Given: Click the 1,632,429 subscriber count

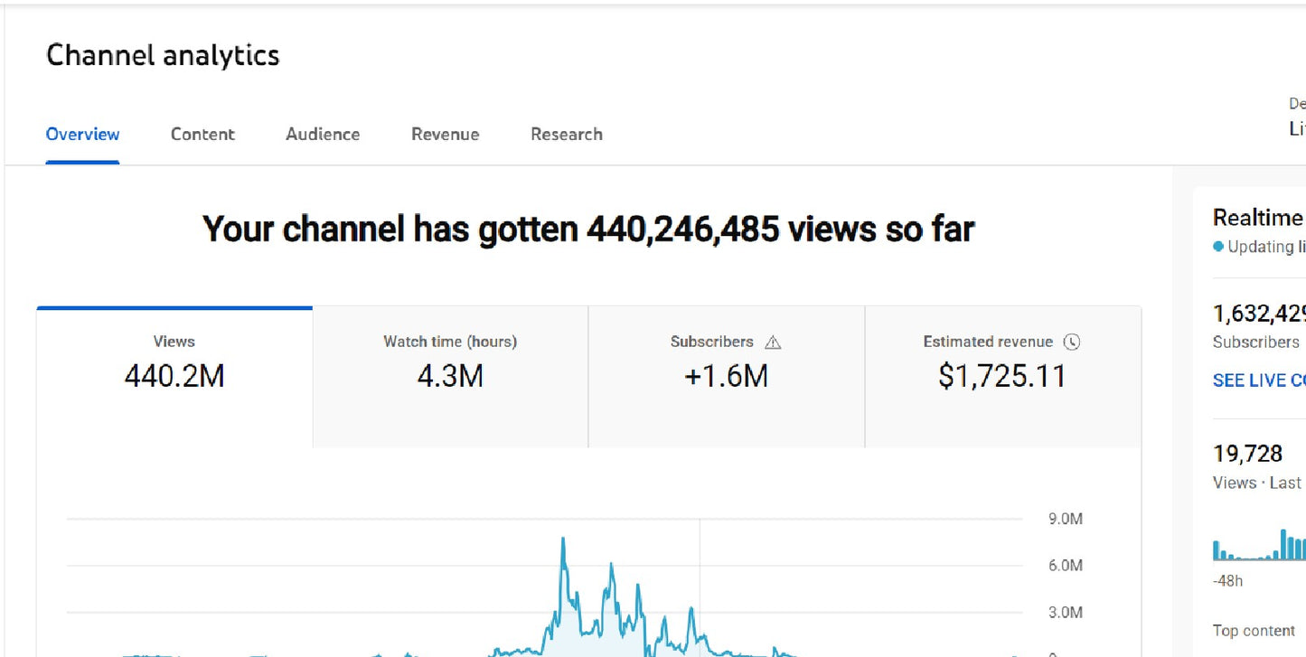Looking at the screenshot, I should coord(1258,313).
